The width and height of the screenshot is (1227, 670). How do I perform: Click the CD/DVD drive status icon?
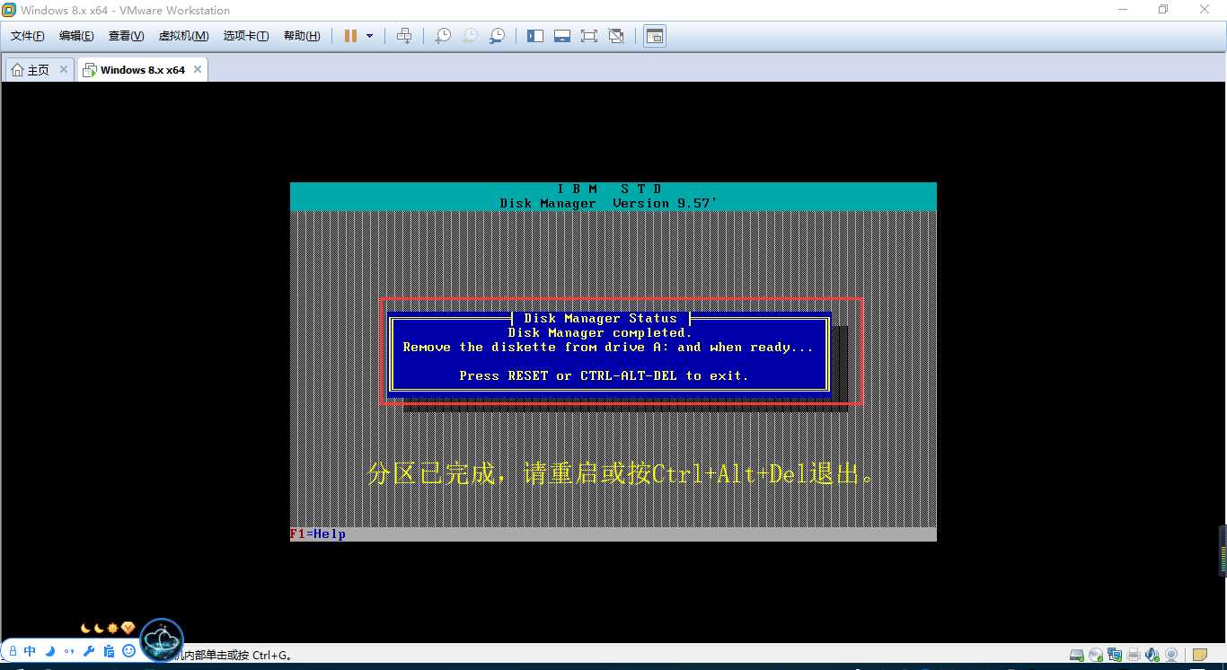1096,655
